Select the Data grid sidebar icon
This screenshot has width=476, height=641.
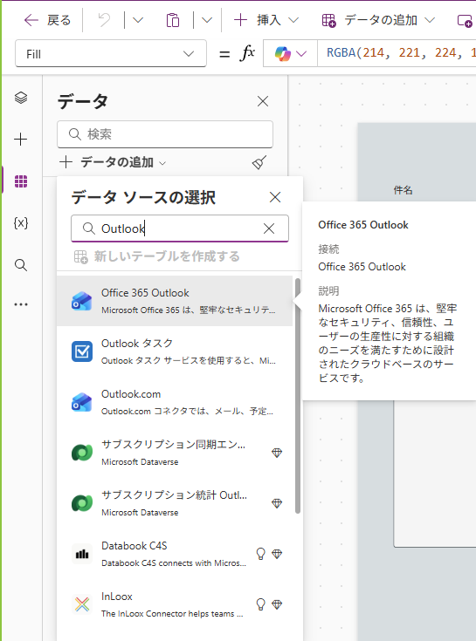(x=21, y=181)
